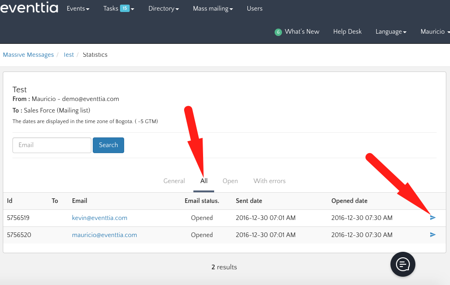Show the With errors tab
Screen dimensions: 450x285
coord(270,181)
